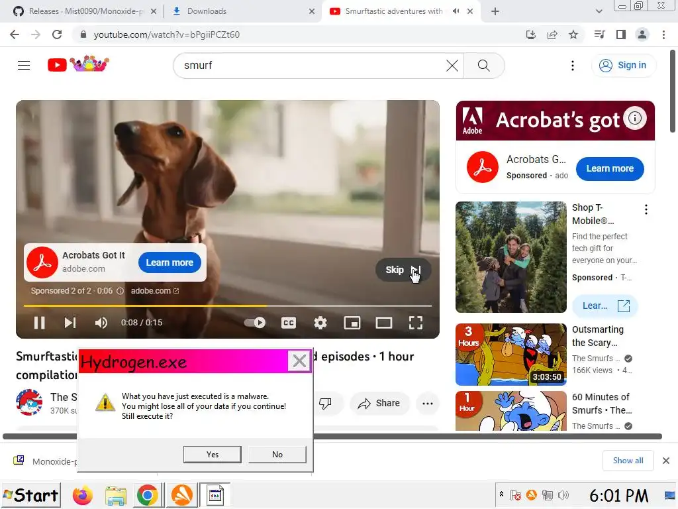Launch Firefox from the taskbar

point(83,496)
